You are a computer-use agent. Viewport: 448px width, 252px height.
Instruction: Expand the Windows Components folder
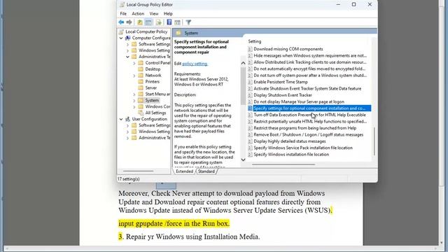[x=134, y=106]
